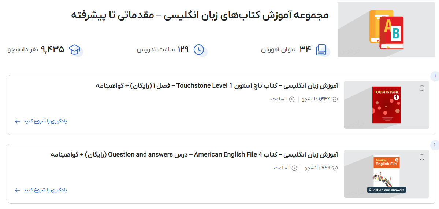439x209 pixels.
Task: Click the clock icon in American English File row
Action: [x=294, y=168]
